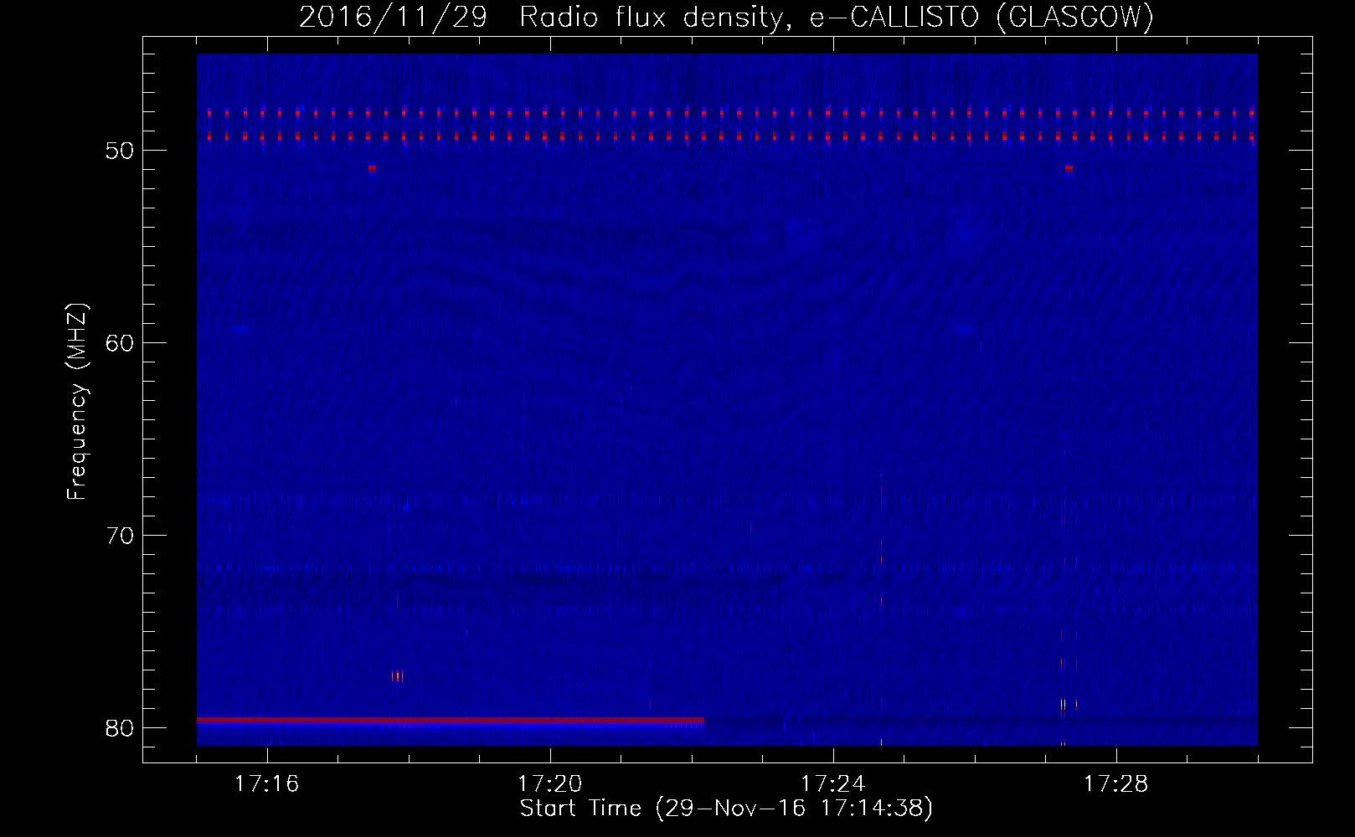This screenshot has width=1355, height=837.
Task: Click the long red band near 80 MHz
Action: (451, 720)
